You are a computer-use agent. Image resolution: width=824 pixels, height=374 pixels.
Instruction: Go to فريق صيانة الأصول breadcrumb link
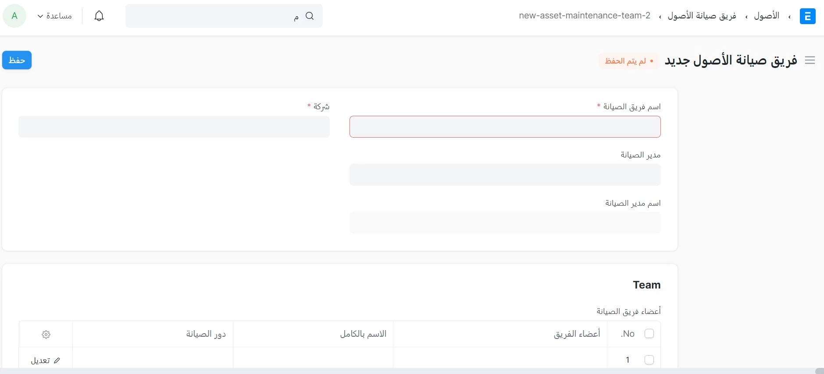coord(702,16)
